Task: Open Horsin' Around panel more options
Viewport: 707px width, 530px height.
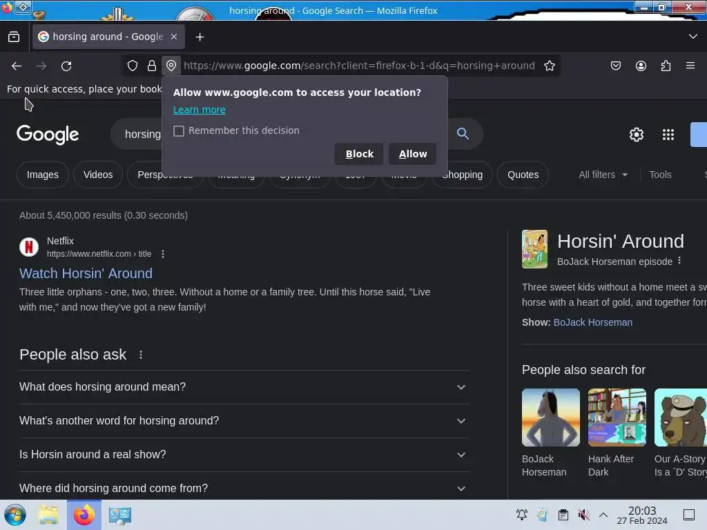Action: tap(679, 261)
